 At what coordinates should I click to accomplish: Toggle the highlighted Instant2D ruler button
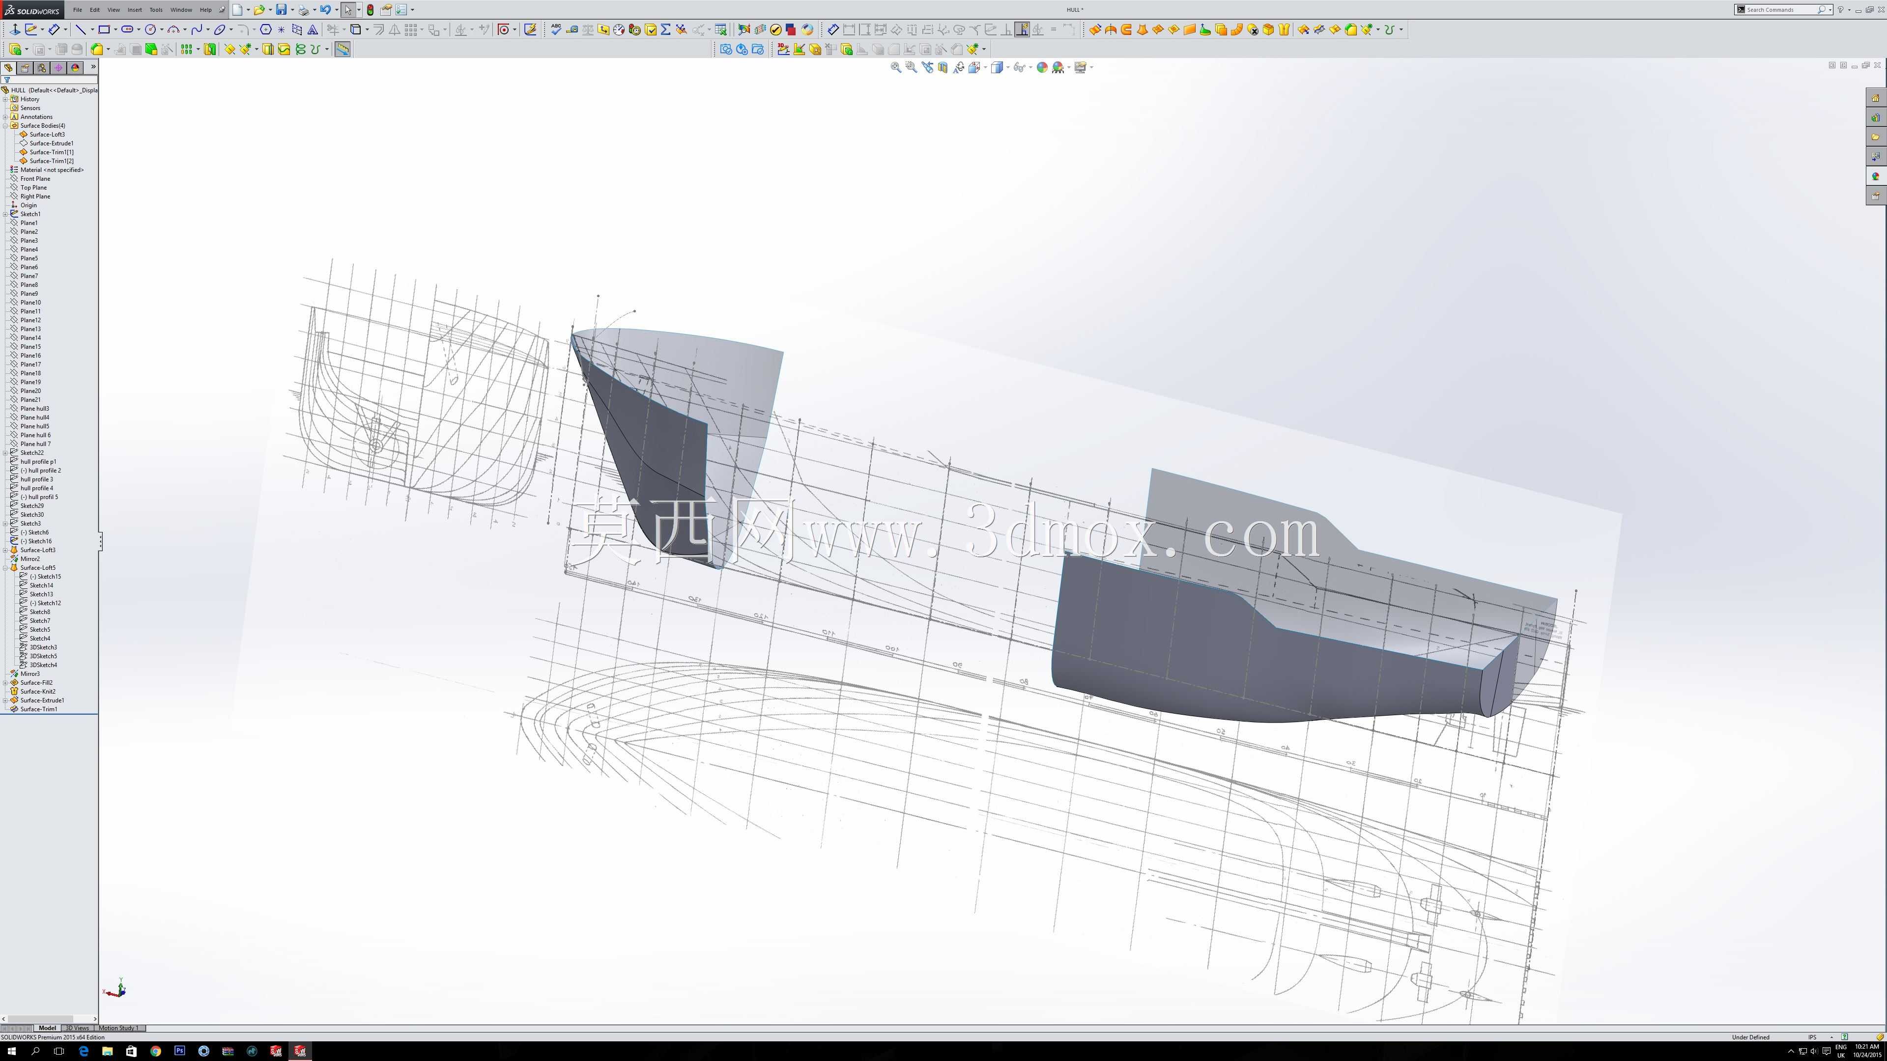[342, 49]
